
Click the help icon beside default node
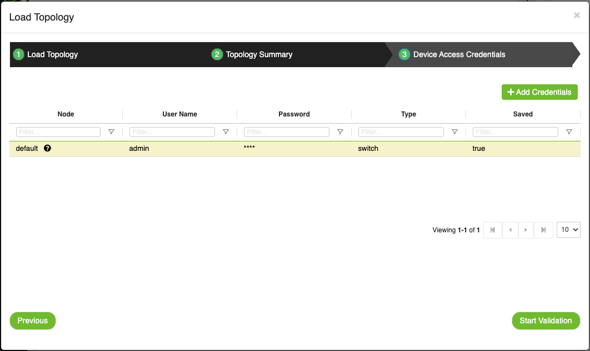[47, 149]
